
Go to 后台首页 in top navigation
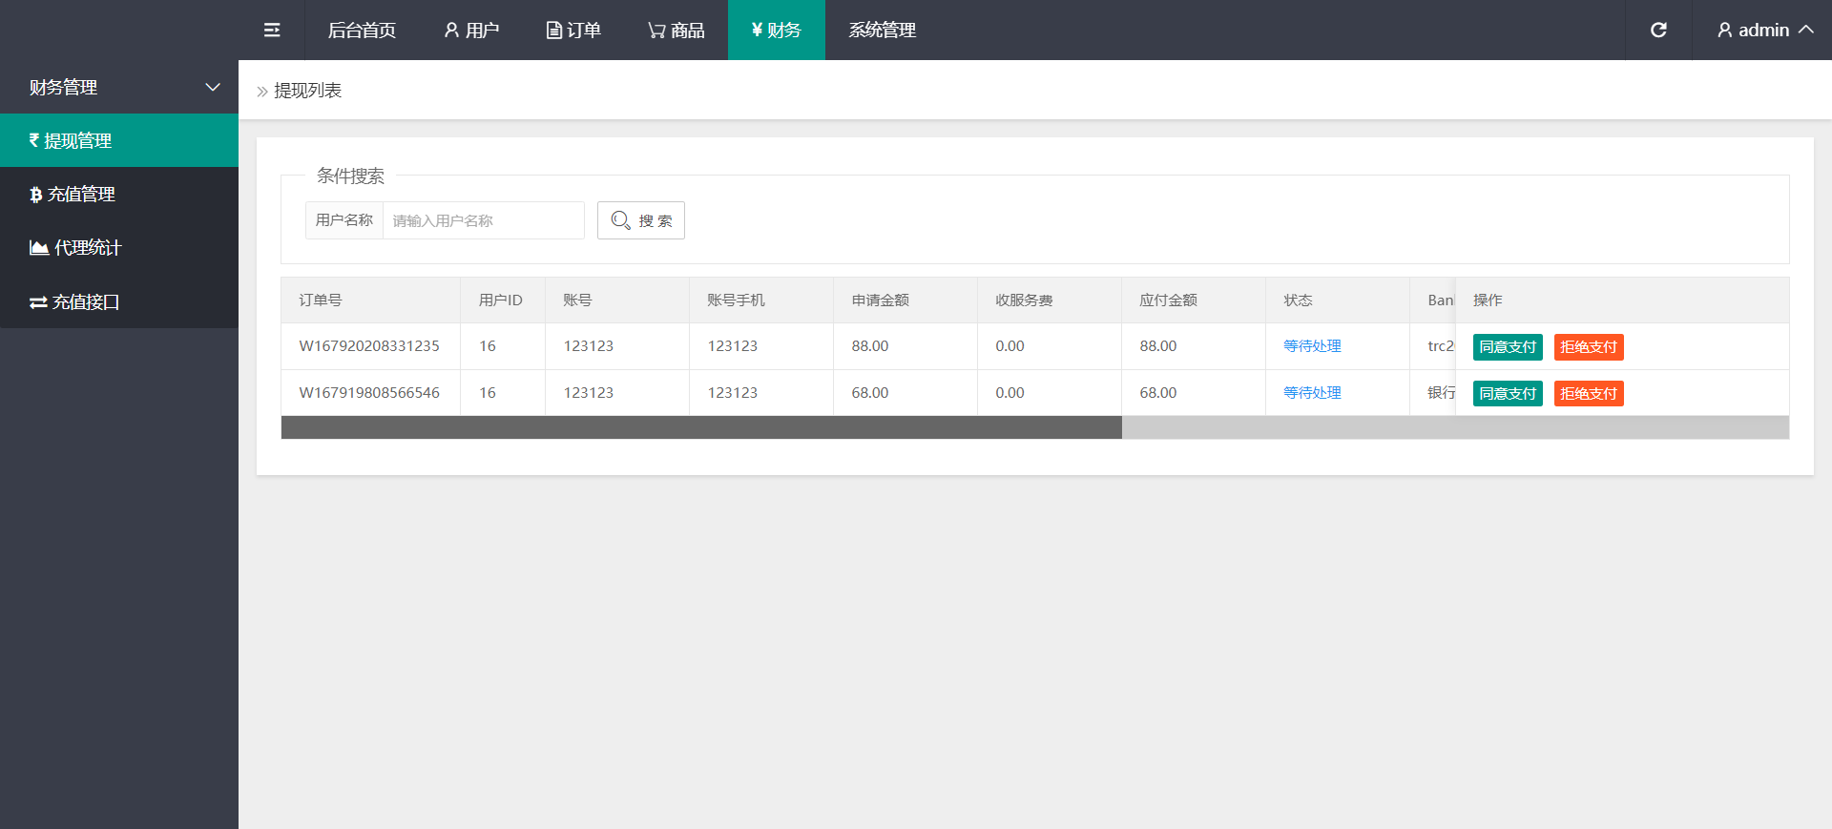[362, 31]
